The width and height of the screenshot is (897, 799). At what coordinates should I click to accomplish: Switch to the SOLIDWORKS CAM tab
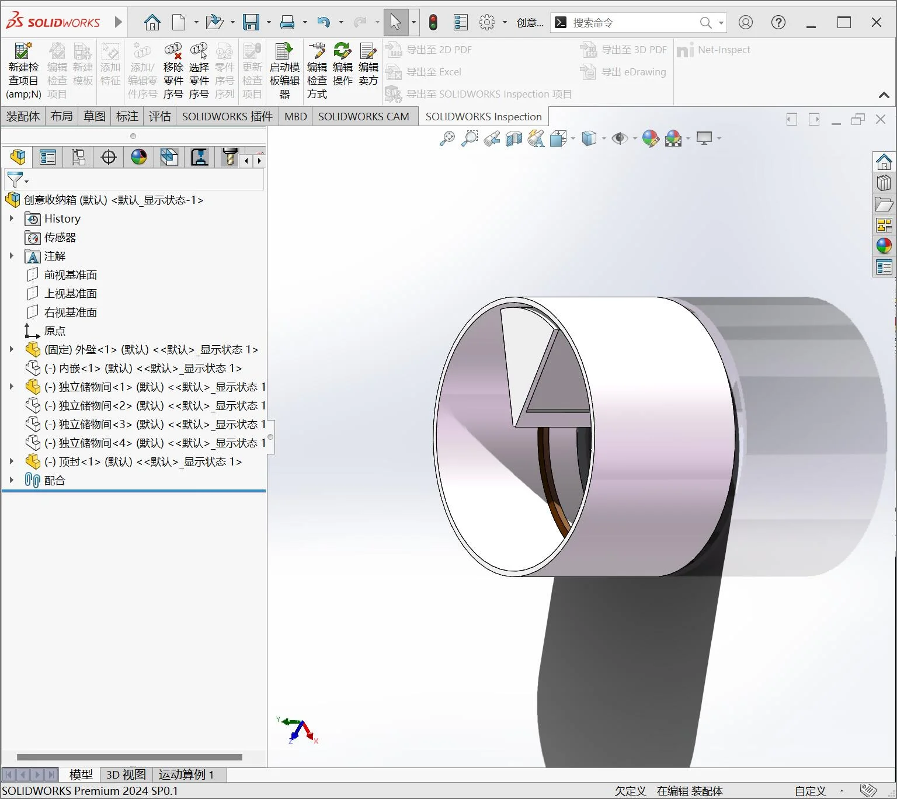[x=364, y=116]
